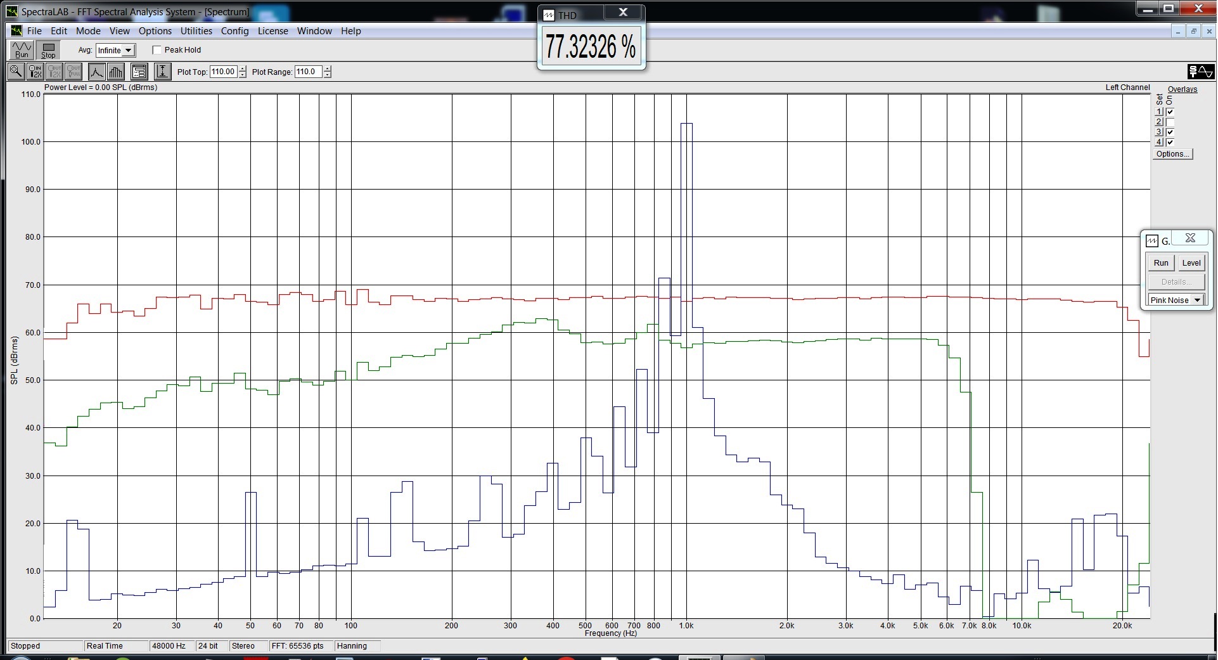This screenshot has width=1218, height=660.
Task: Open the settings dialog toolbar icon
Action: tap(139, 71)
